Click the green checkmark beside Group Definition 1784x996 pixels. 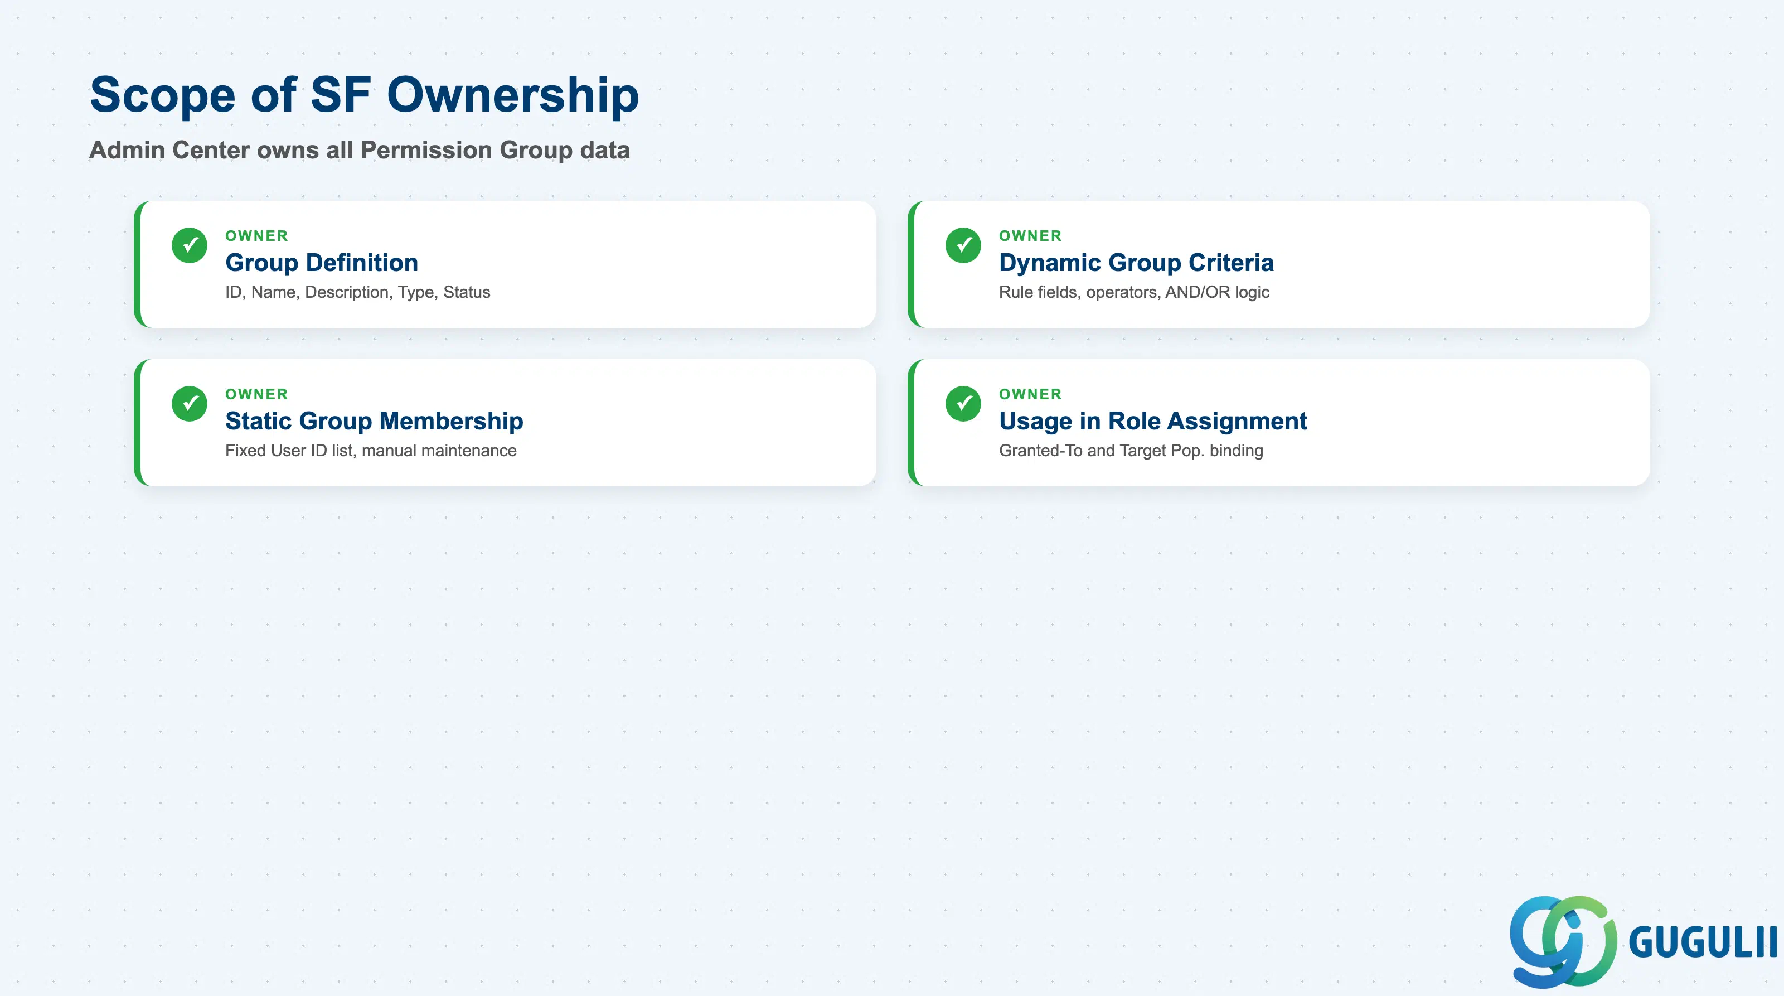coord(189,245)
